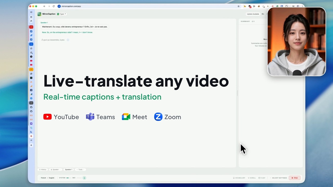
Task: Stop the live captioning session
Action: 294,178
